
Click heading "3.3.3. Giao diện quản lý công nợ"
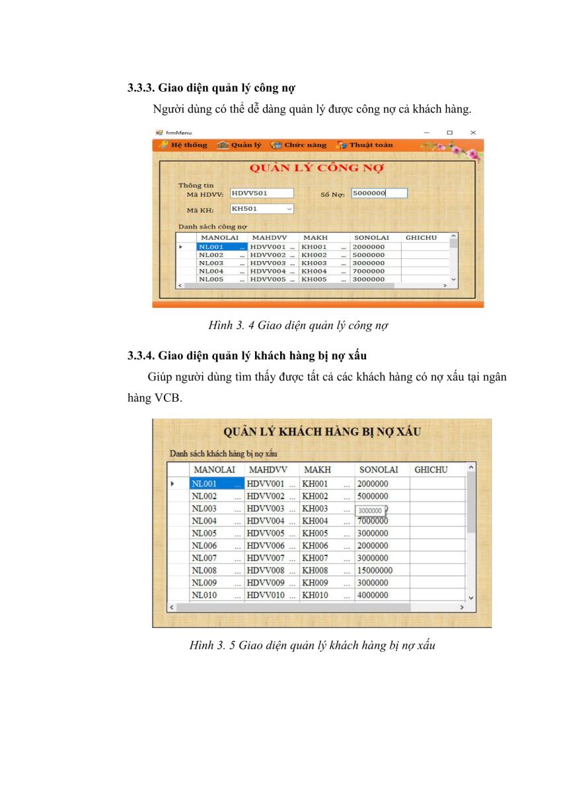click(211, 87)
